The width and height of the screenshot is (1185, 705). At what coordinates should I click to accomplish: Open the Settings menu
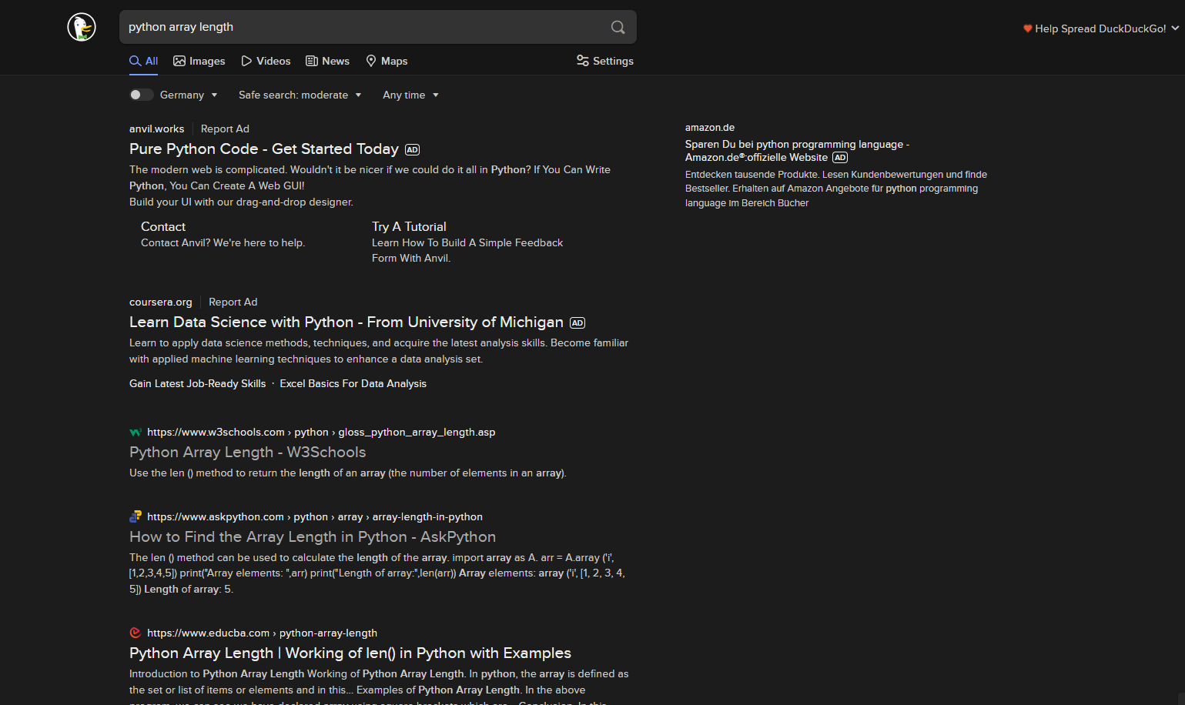605,61
